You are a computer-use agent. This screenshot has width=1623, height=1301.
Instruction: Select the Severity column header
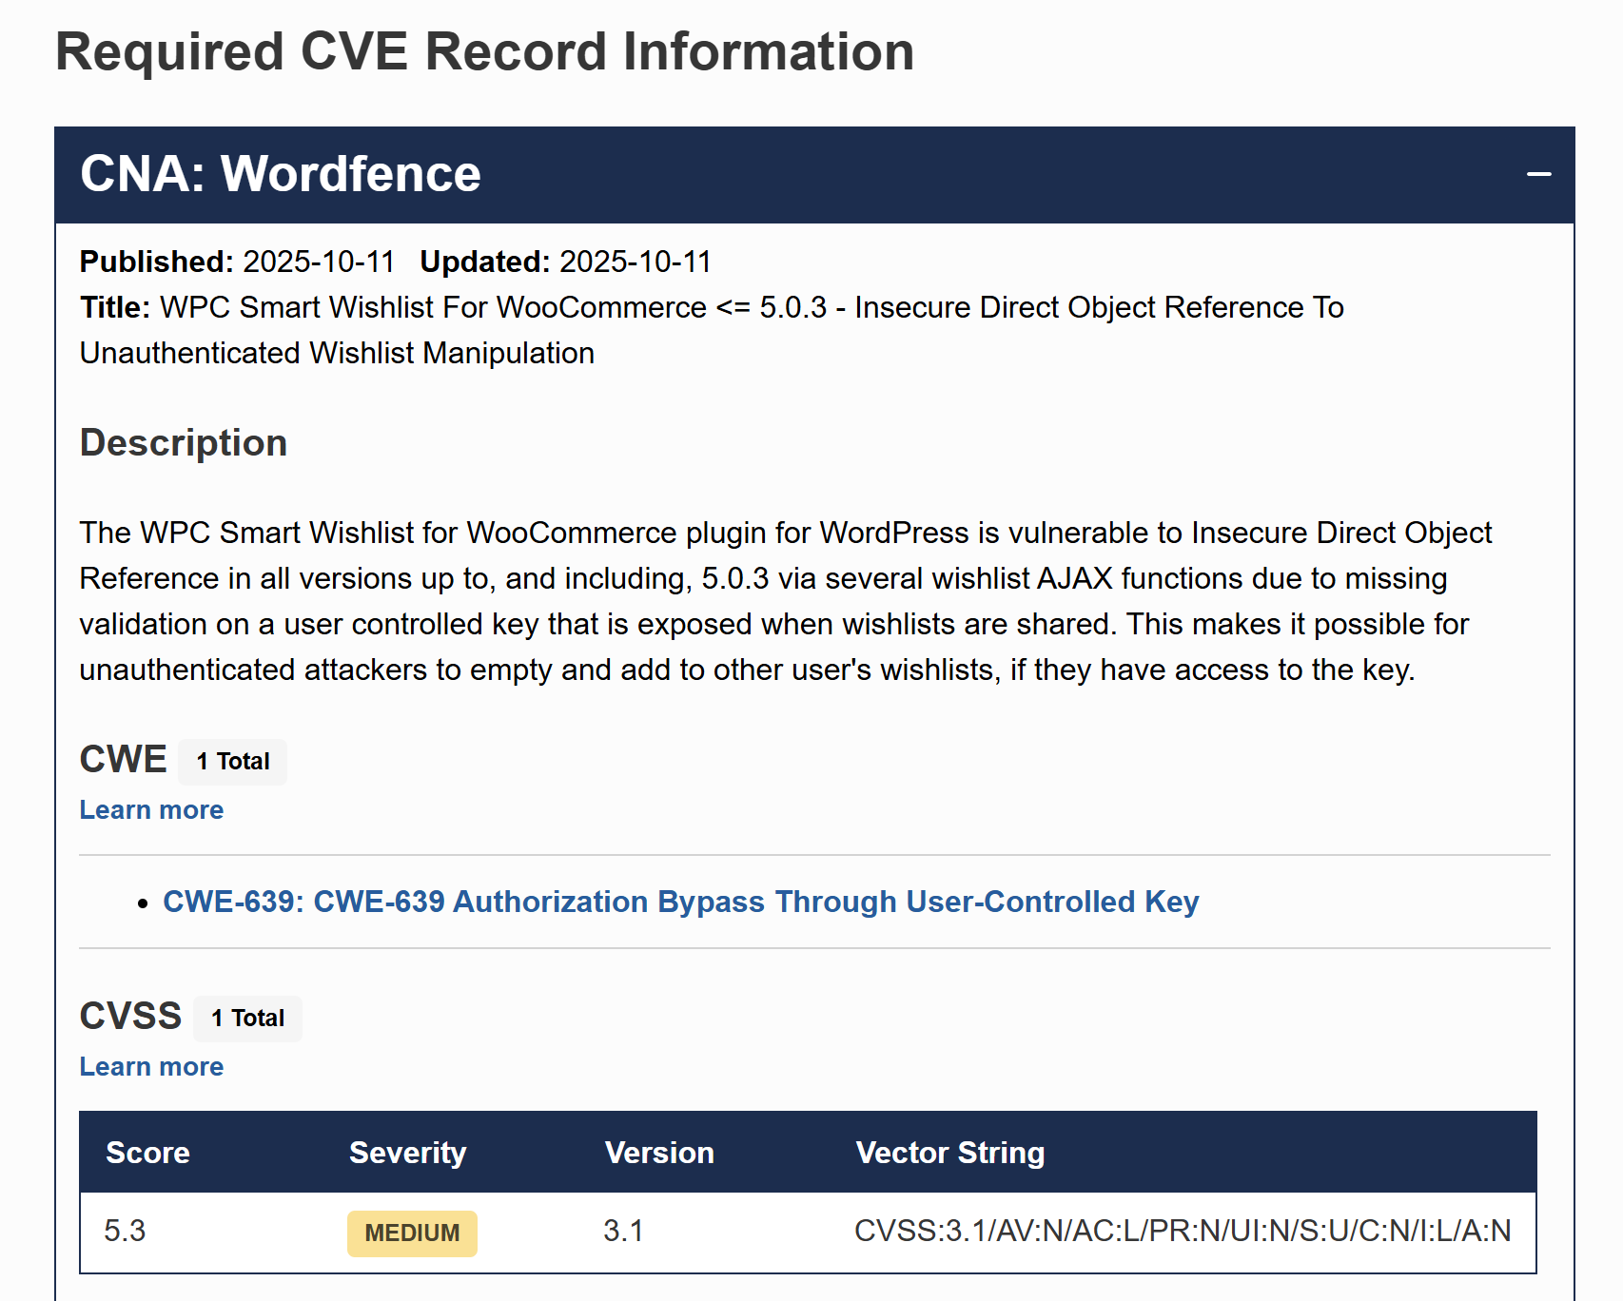(x=407, y=1153)
